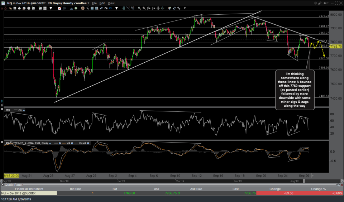Viewport: 344px width, 202px height.
Task: Toggle the OsMA histogram checkbox
Action: [88, 143]
